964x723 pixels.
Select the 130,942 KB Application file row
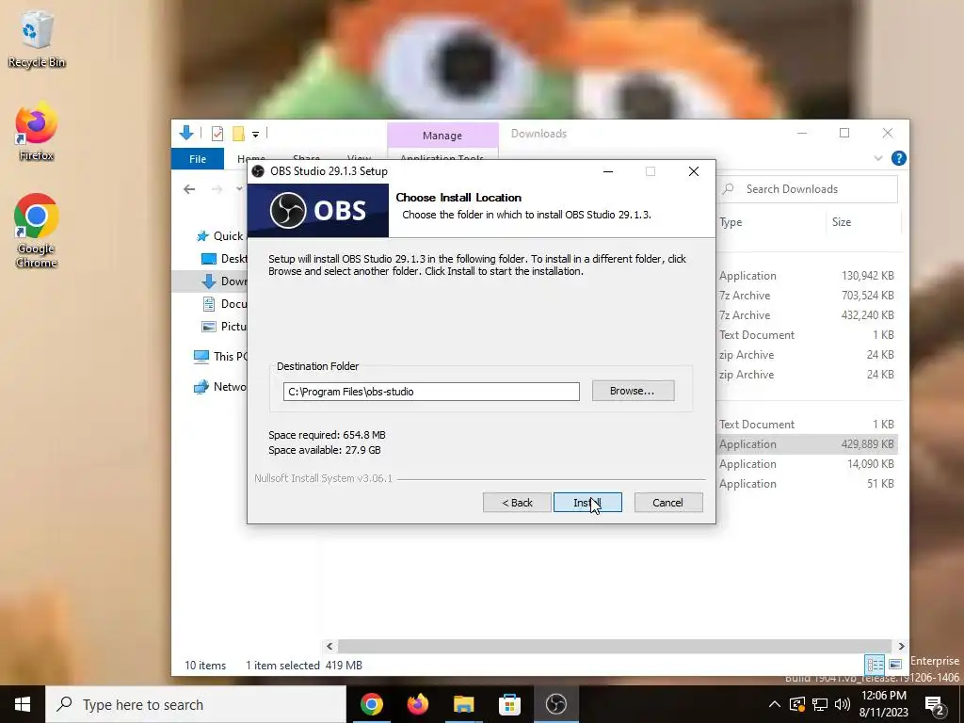click(x=807, y=276)
